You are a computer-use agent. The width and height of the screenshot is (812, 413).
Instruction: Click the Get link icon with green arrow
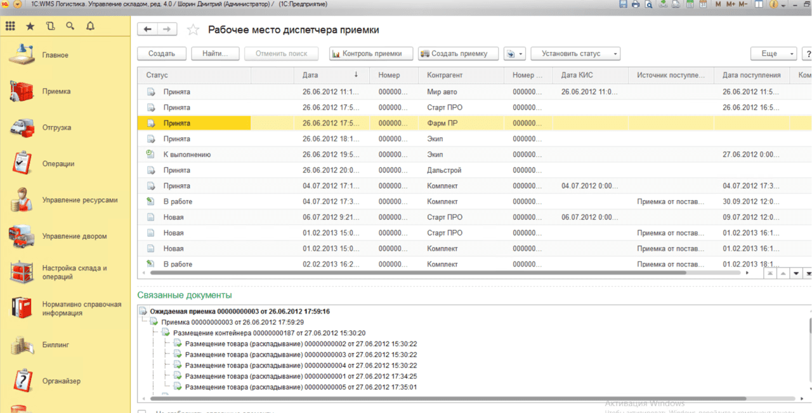(x=663, y=4)
